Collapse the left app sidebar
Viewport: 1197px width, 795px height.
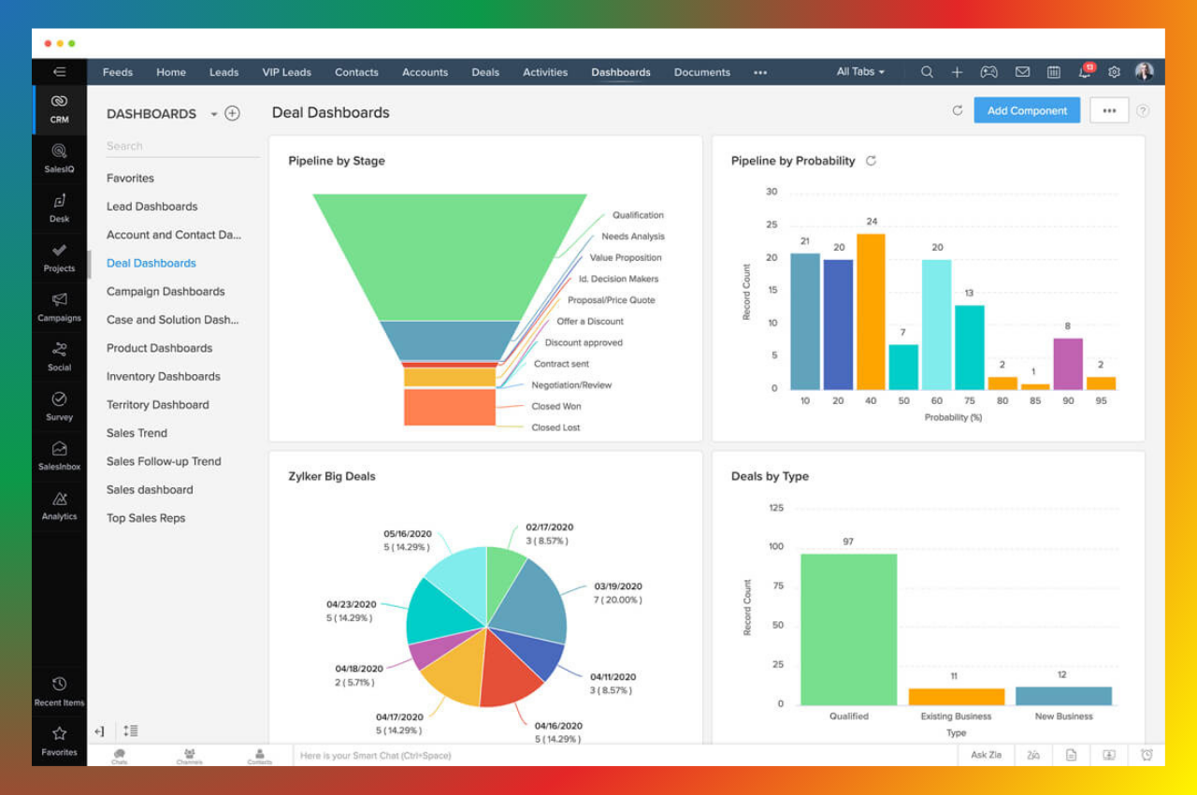[59, 72]
